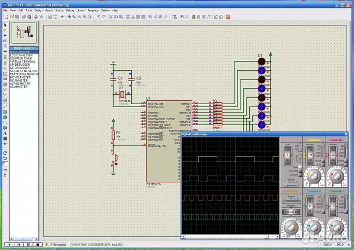Select VIRTUAL TERMINAL in instruments list
The image size is (354, 250).
click(x=24, y=61)
